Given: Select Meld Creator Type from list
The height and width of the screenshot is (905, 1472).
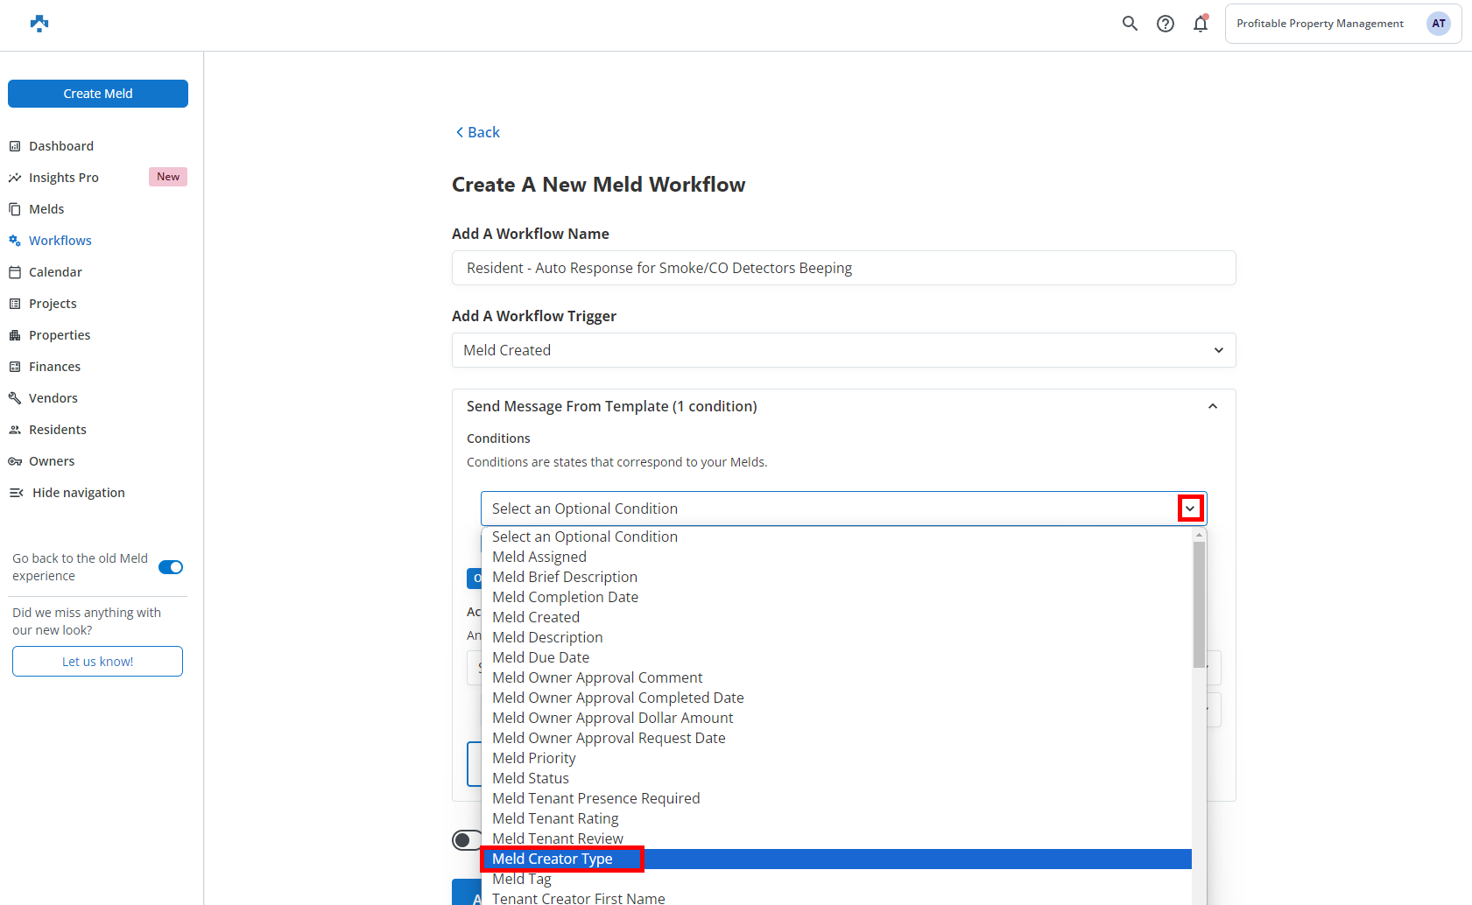Looking at the screenshot, I should (x=553, y=859).
